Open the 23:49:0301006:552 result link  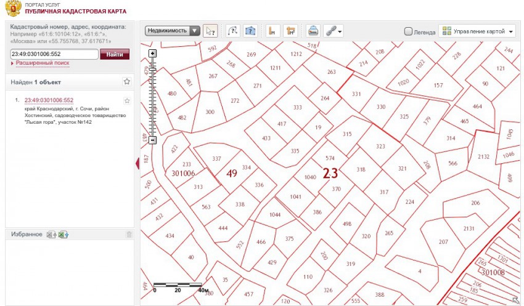[x=49, y=100]
